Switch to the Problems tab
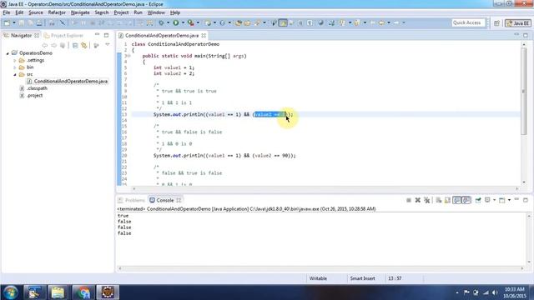Image resolution: width=534 pixels, height=300 pixels. 132,200
